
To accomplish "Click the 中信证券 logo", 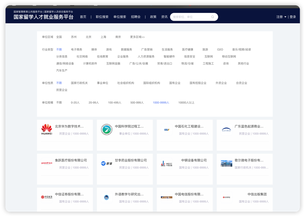I will (47, 197).
